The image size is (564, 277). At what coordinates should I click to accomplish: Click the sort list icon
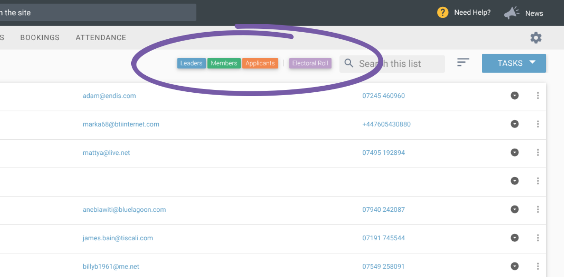(463, 62)
